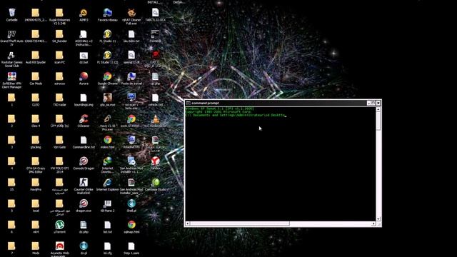Select the Comodo Dragon shortcut
Viewport: 457px width, 257px height.
[x=84, y=161]
